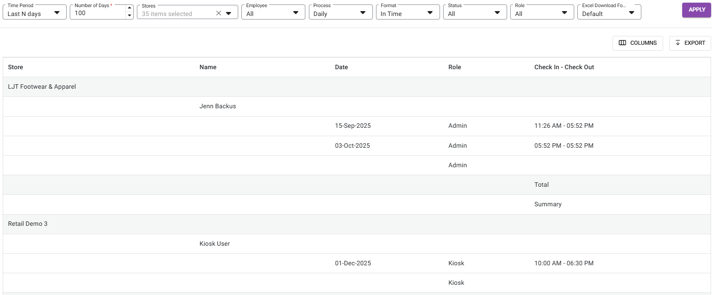The image size is (712, 295).
Task: Increase Number of Days with up arrow
Action: coord(129,8)
